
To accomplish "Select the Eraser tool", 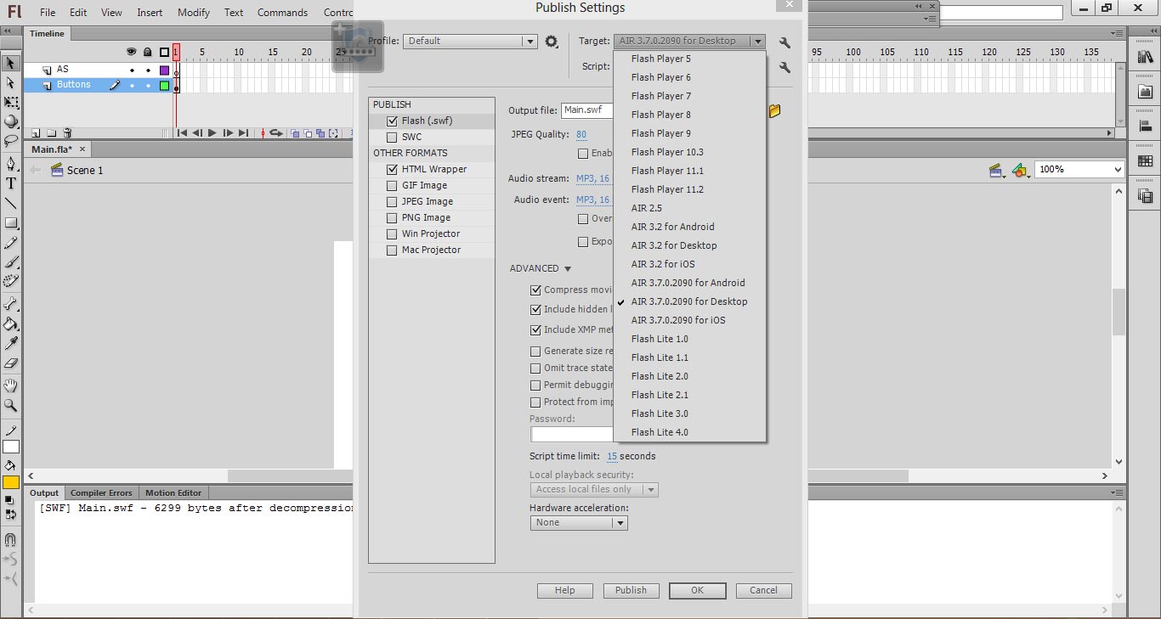I will click(11, 363).
